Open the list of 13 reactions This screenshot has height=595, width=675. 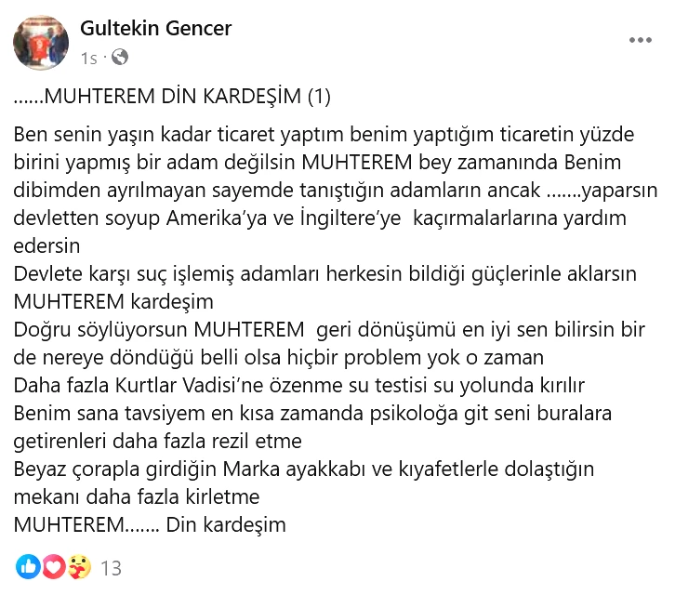click(x=111, y=567)
